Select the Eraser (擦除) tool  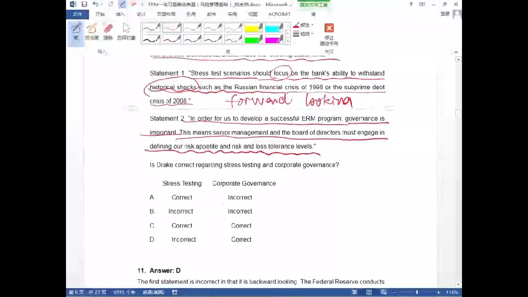pos(108,32)
